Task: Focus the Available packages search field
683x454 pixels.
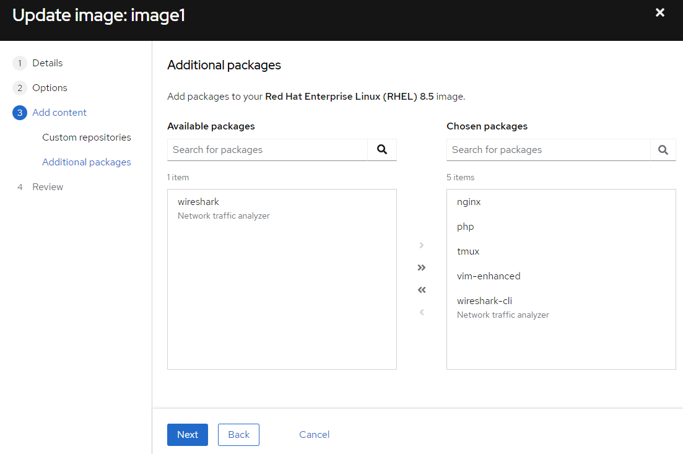Action: tap(268, 150)
